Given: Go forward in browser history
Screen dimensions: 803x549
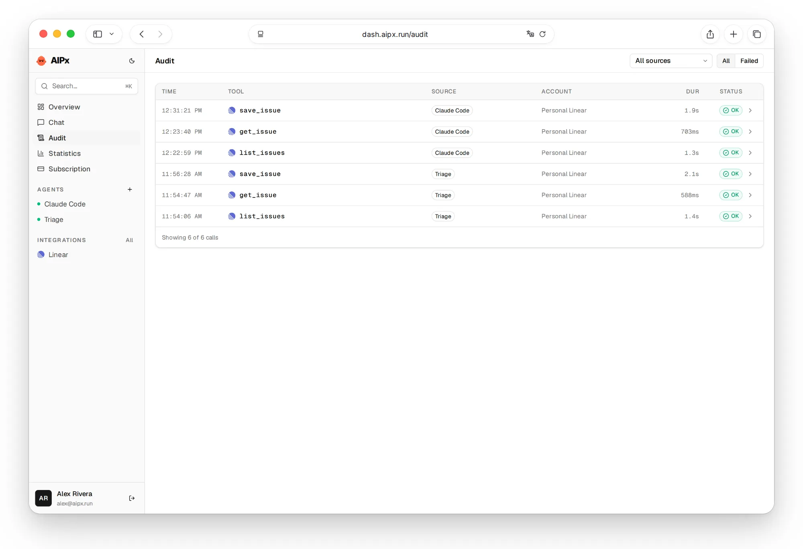Looking at the screenshot, I should click(x=160, y=34).
